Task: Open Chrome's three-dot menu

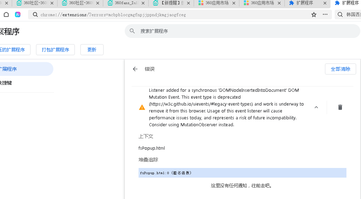Action: point(325,15)
